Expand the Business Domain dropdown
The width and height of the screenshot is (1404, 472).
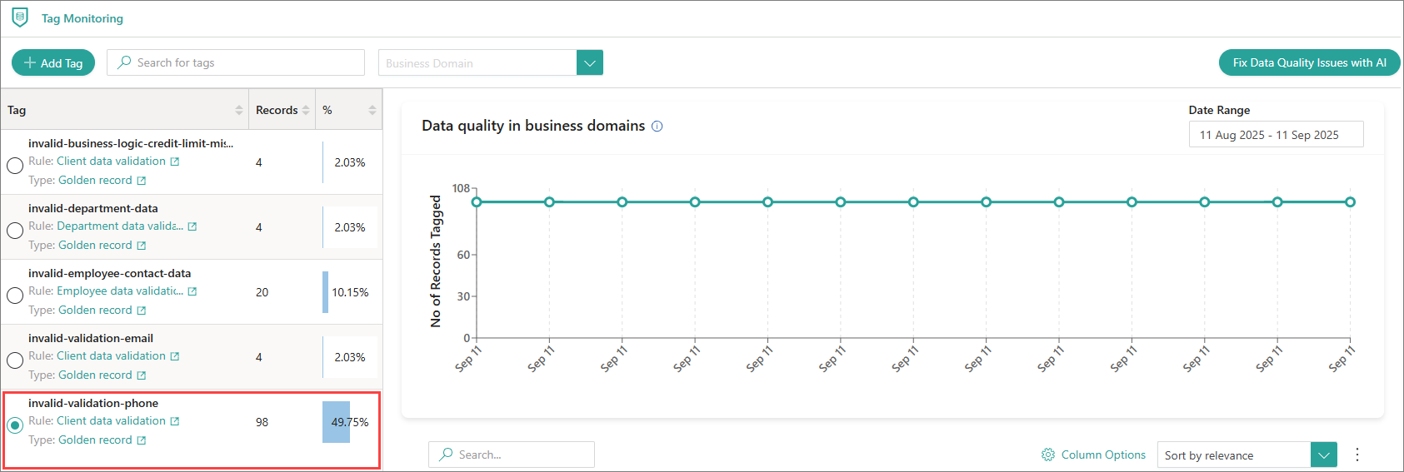point(589,62)
